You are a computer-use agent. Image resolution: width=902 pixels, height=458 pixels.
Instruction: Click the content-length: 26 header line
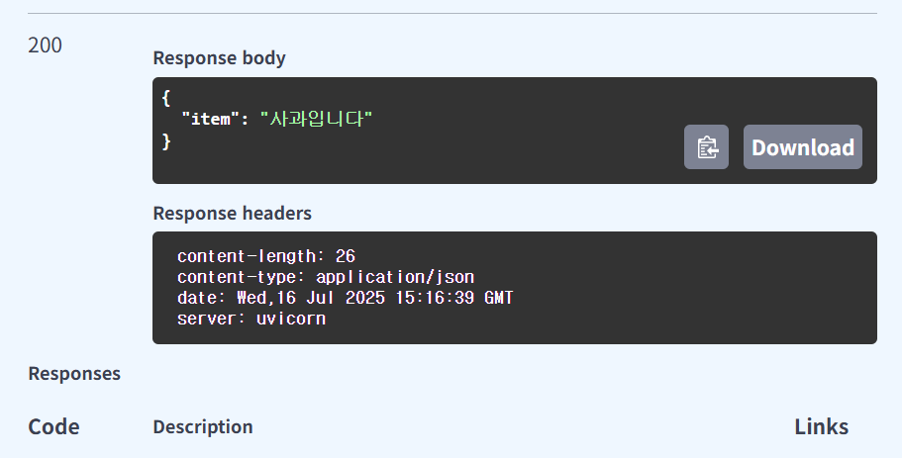pyautogui.click(x=266, y=256)
